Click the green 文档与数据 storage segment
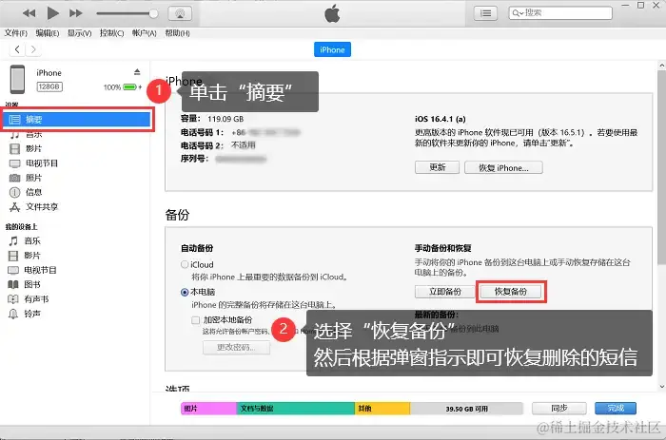This screenshot has width=666, height=440. [295, 409]
